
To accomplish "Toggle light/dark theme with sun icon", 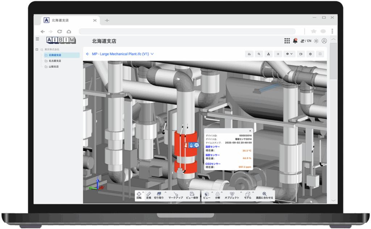I will [316, 41].
